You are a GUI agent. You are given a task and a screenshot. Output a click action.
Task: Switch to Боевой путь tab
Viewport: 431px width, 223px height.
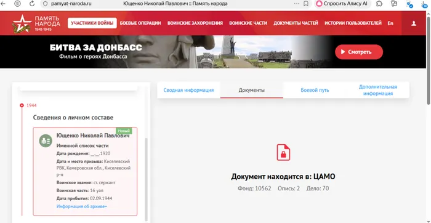[315, 90]
